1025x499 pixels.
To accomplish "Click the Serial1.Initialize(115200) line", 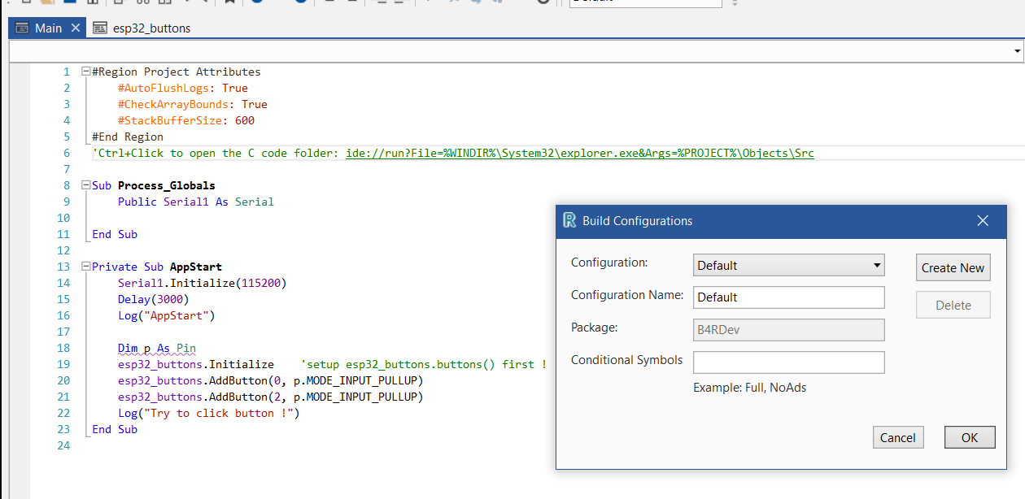I will [203, 283].
